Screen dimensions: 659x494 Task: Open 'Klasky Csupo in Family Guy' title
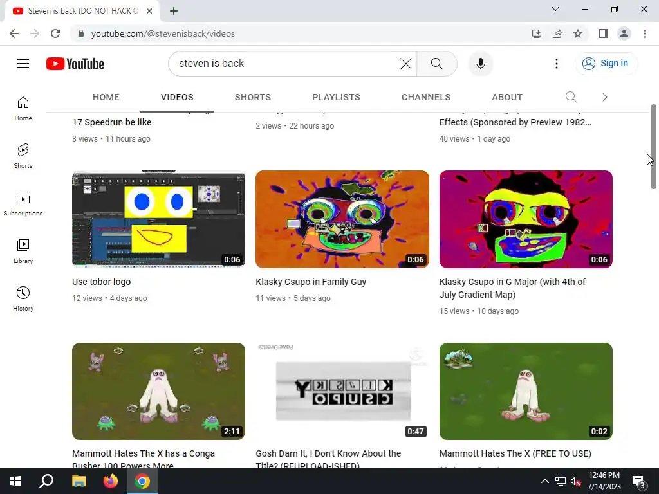click(x=311, y=282)
